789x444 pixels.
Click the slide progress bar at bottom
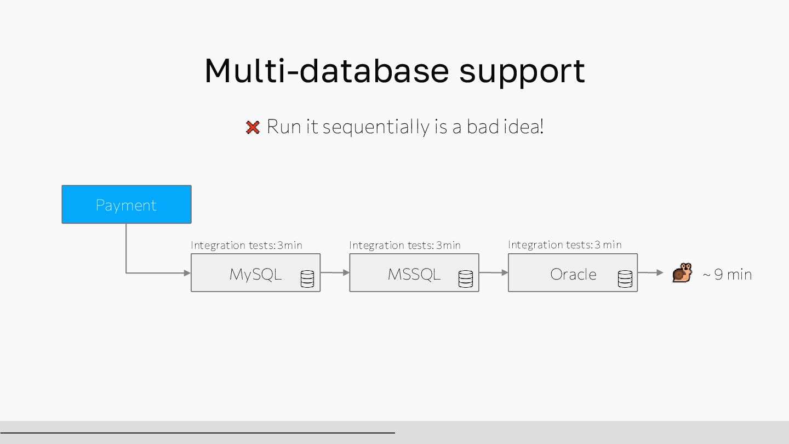point(197,432)
